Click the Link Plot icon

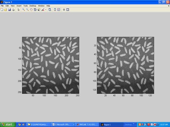coord(50,10)
